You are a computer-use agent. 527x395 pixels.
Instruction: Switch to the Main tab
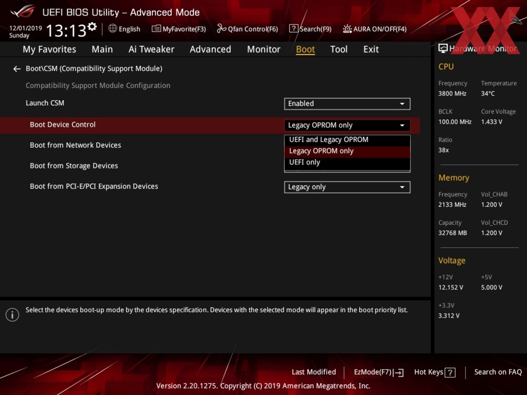(102, 49)
